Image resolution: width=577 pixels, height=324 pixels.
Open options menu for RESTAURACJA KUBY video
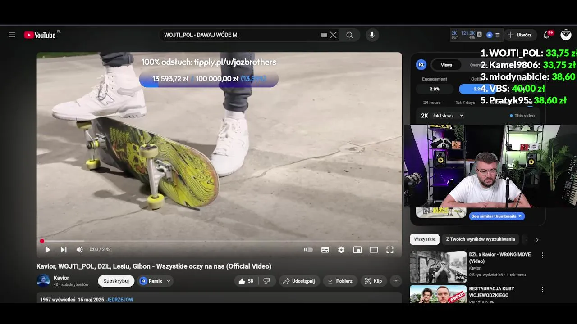(542, 289)
